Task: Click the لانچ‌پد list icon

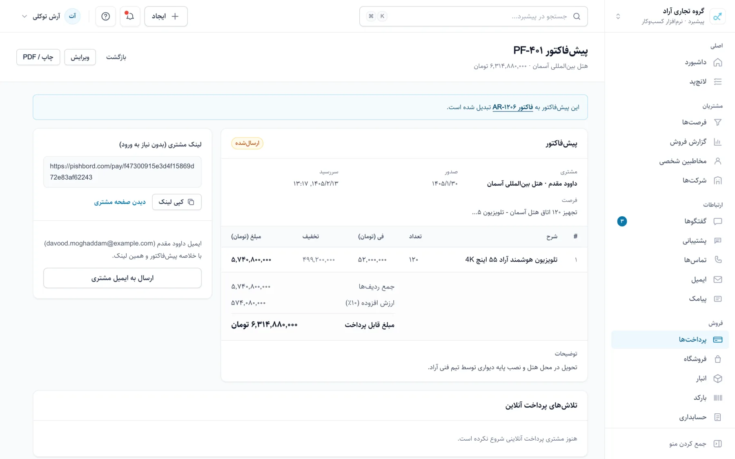Action: coord(717,82)
